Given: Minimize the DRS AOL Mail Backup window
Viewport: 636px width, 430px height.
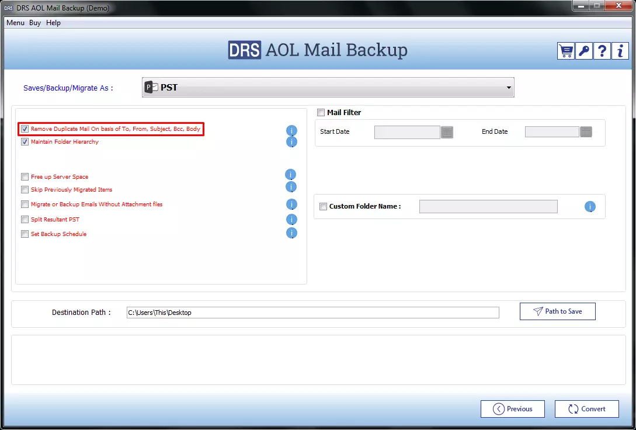Looking at the screenshot, I should coord(581,6).
